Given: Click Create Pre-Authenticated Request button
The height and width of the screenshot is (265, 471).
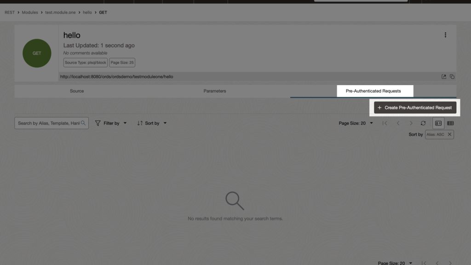Looking at the screenshot, I should pos(415,108).
